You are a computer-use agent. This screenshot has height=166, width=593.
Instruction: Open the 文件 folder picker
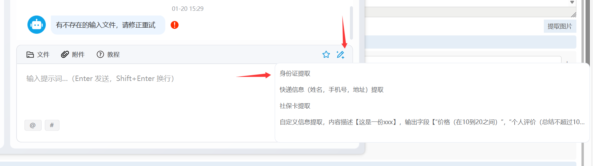[38, 55]
